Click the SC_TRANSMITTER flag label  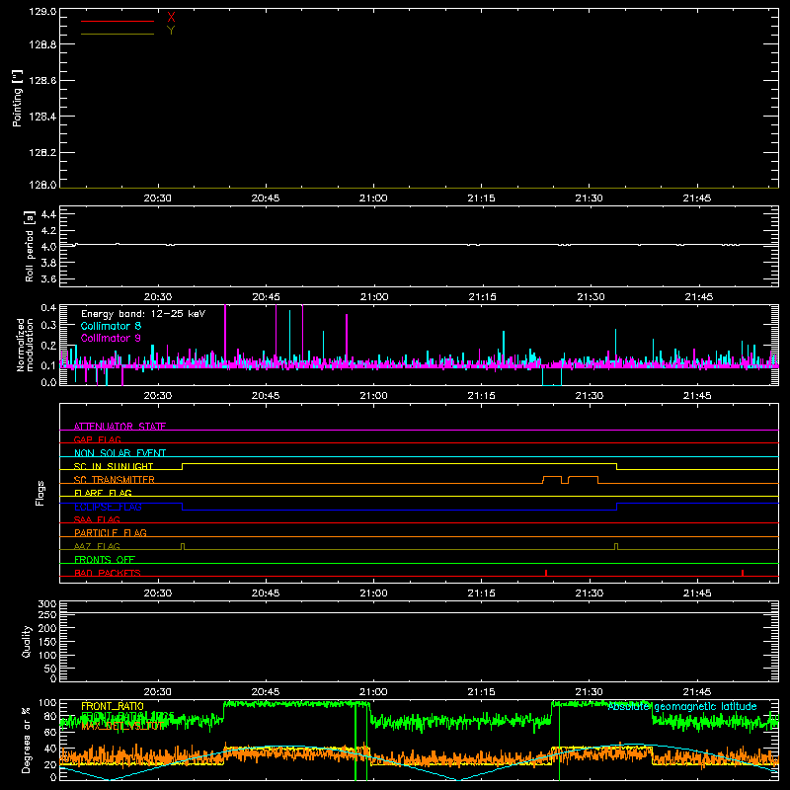[115, 480]
